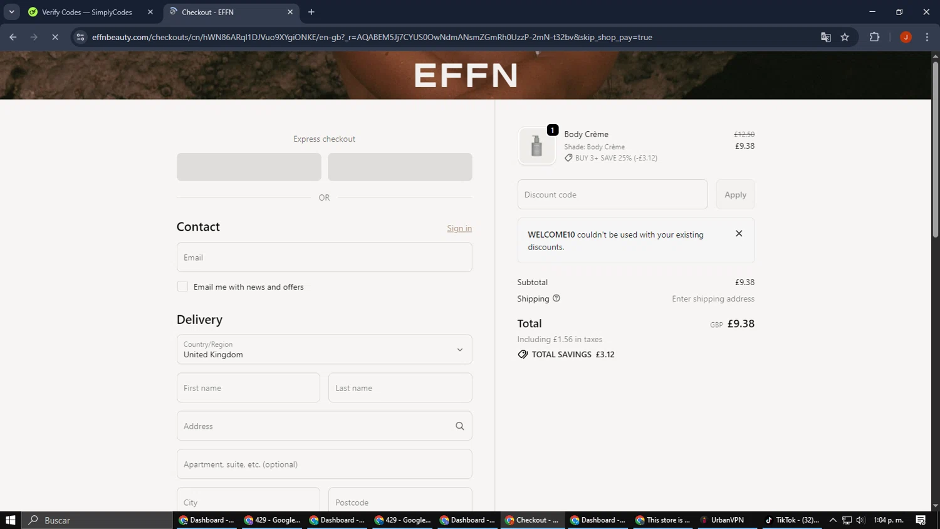Image resolution: width=940 pixels, height=529 pixels.
Task: Show hidden system tray icons
Action: [x=833, y=520]
